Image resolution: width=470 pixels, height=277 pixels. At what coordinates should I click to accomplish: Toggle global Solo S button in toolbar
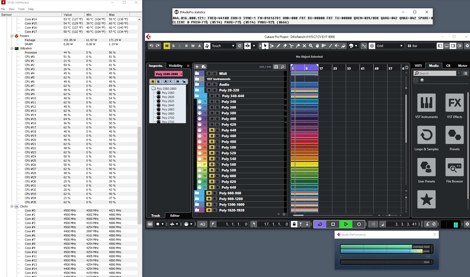[173, 46]
